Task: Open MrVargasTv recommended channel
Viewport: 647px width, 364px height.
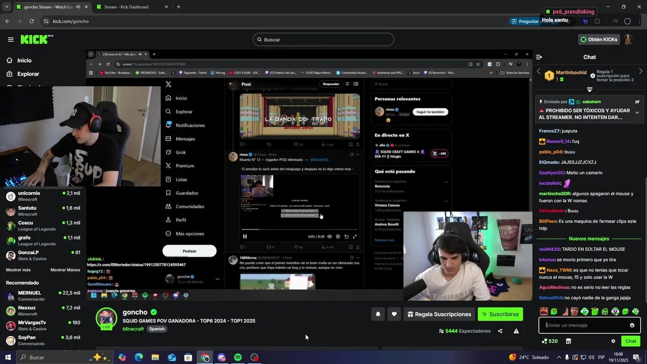Action: point(43,326)
